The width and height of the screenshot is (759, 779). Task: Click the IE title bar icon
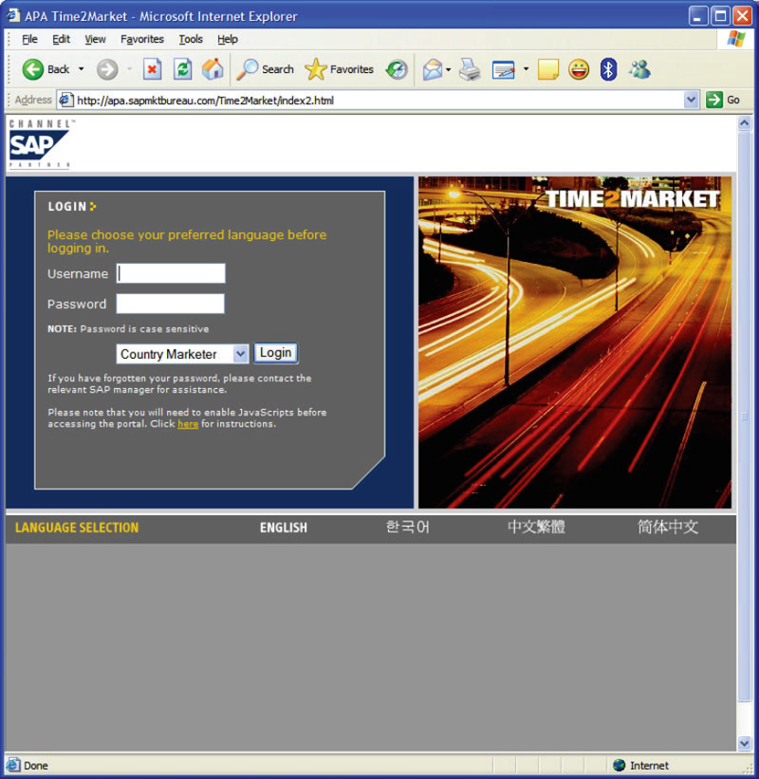pyautogui.click(x=13, y=15)
